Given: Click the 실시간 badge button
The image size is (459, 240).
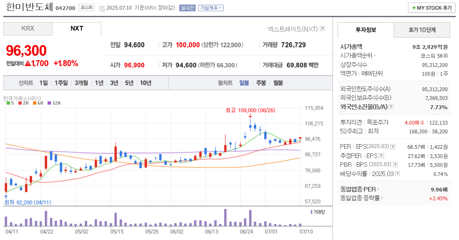Looking at the screenshot, I should 187,8.
